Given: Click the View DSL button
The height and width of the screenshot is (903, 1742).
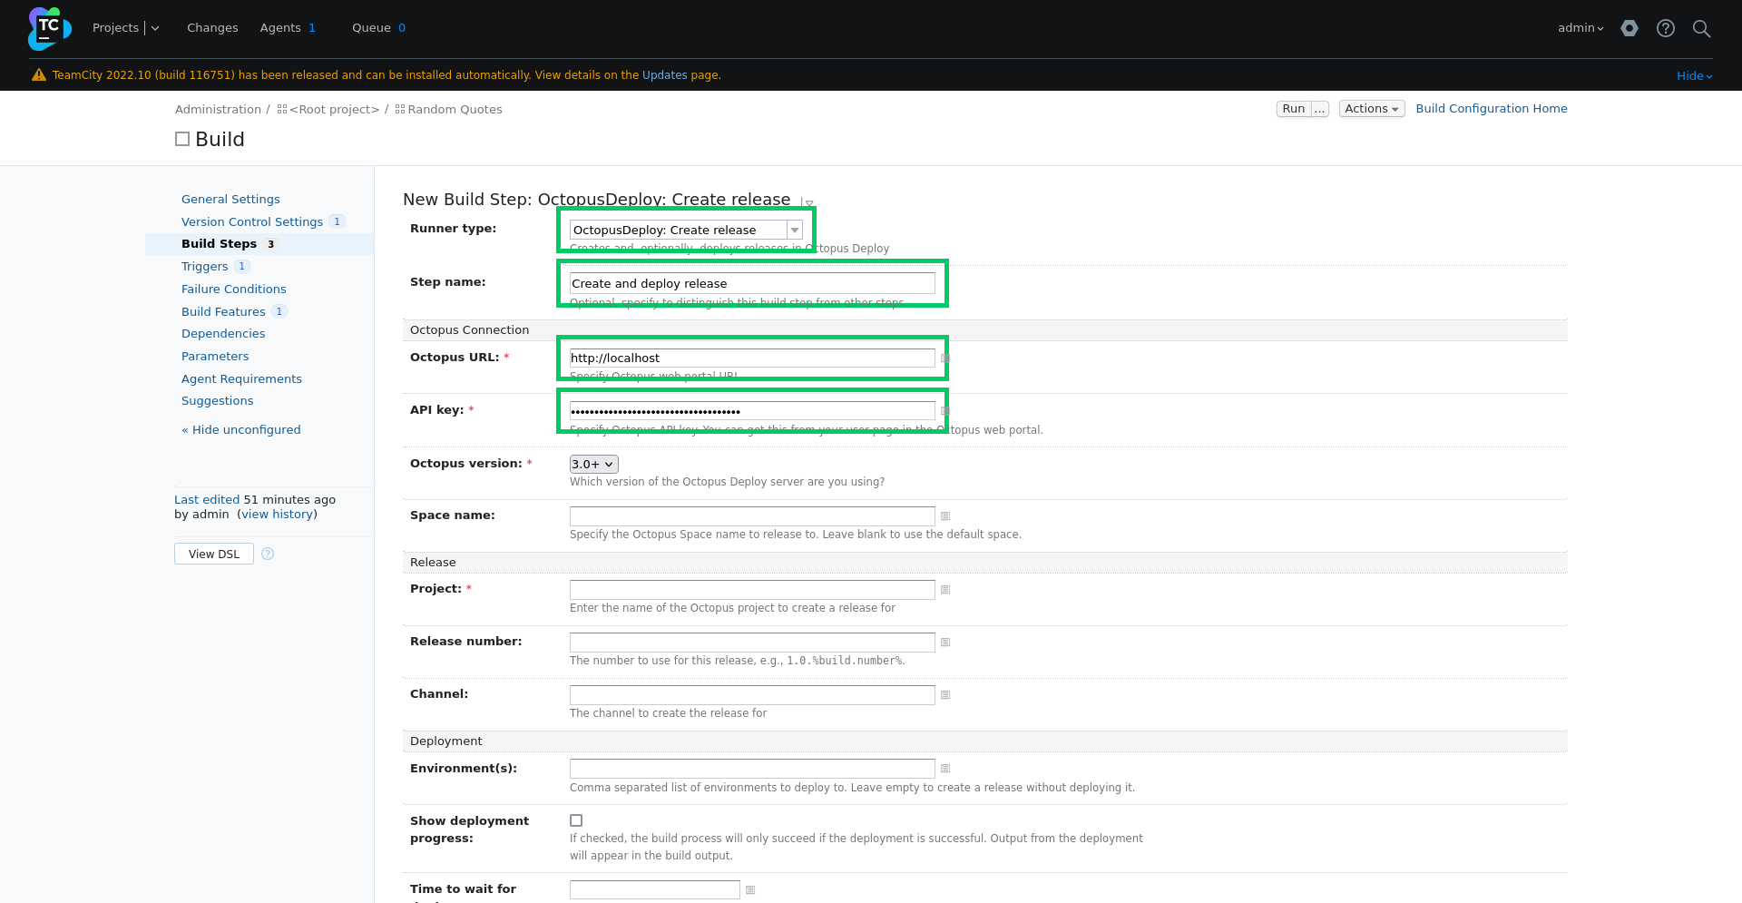Looking at the screenshot, I should (x=214, y=554).
